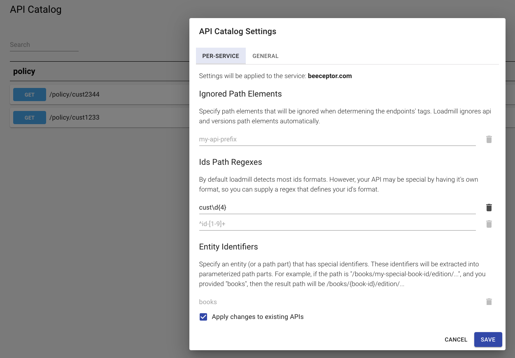Open the /policy/cust1233 endpoint path
Image resolution: width=515 pixels, height=358 pixels.
[75, 118]
